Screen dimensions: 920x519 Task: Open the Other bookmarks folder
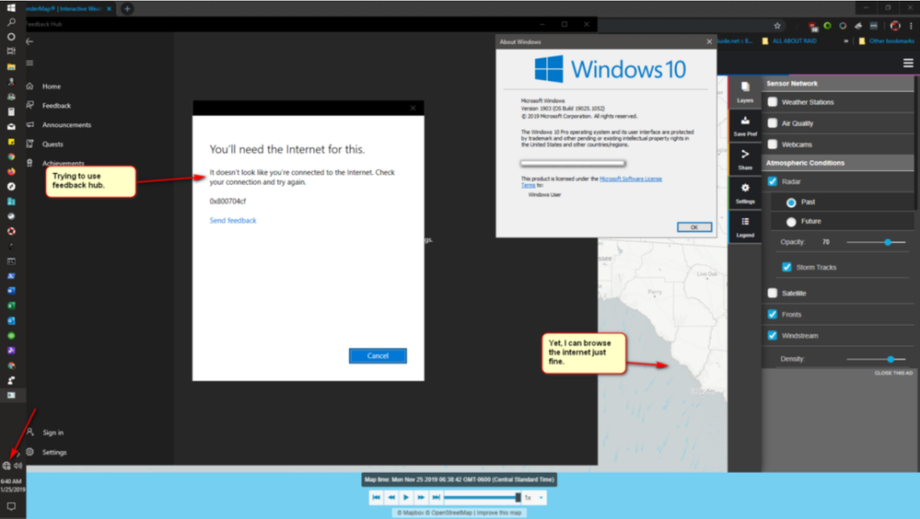pyautogui.click(x=887, y=41)
